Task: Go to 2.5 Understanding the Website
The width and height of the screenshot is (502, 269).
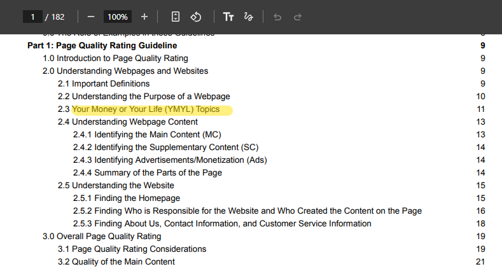Action: point(116,186)
